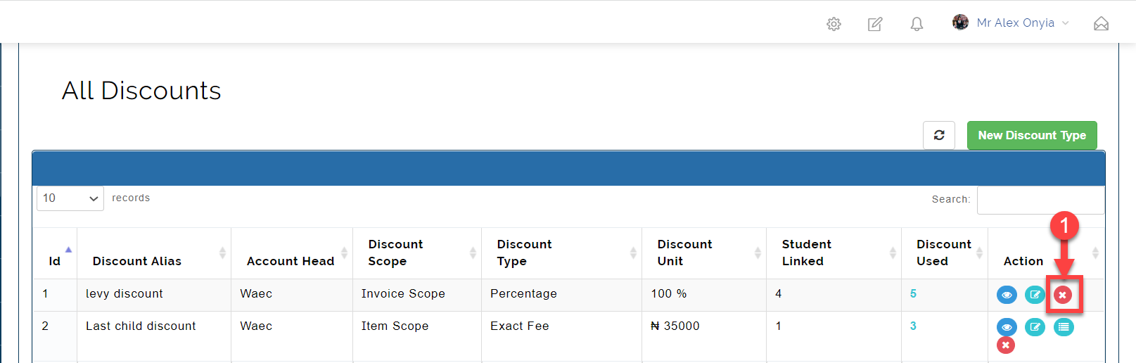Open Discount Used link 3 for Last child discount
This screenshot has width=1136, height=363.
click(913, 326)
